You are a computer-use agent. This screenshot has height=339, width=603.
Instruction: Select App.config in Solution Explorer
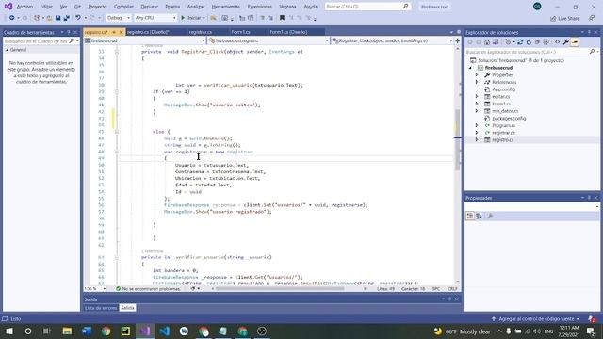click(x=503, y=89)
